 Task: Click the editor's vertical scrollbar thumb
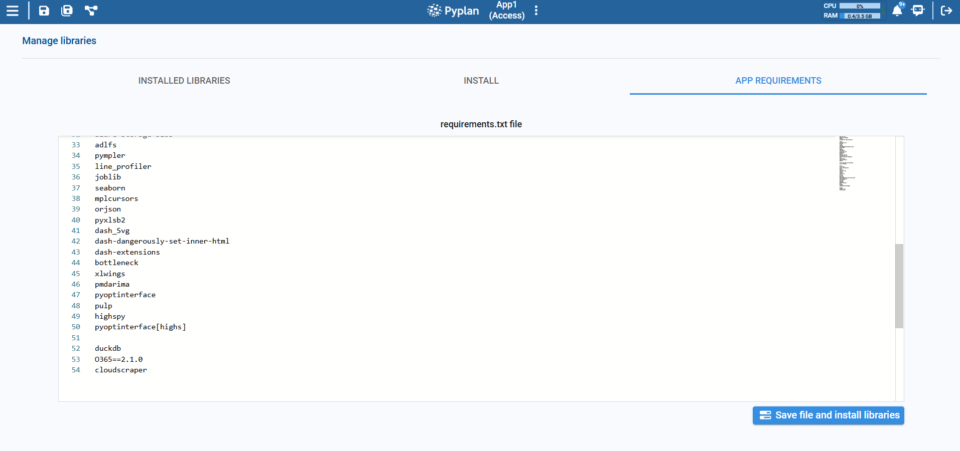(899, 286)
